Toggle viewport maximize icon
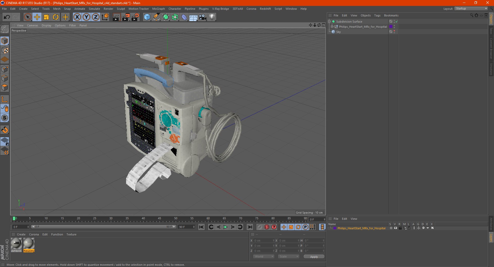494x267 pixels. tap(323, 25)
